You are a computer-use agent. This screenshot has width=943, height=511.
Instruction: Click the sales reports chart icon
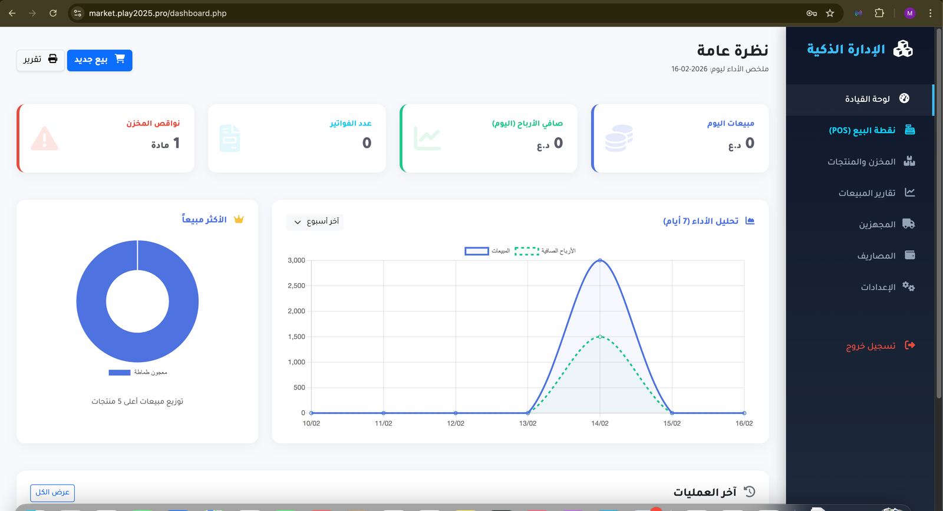pyautogui.click(x=910, y=193)
